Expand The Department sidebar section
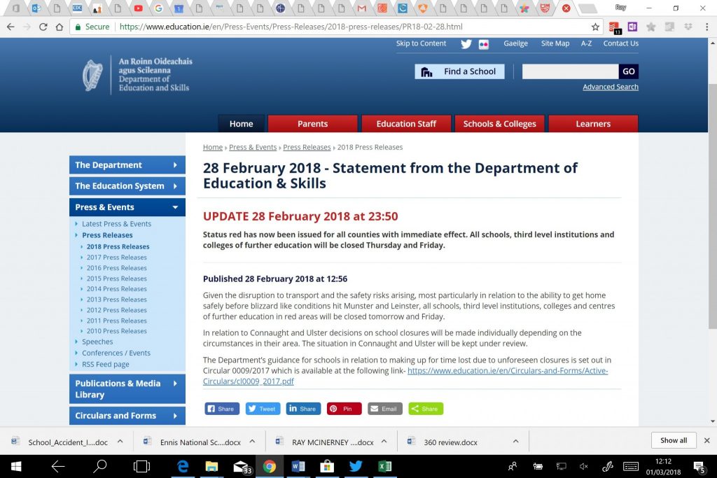 coord(127,165)
